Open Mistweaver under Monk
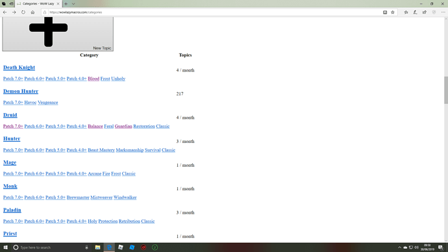The width and height of the screenshot is (448, 252). (x=101, y=197)
